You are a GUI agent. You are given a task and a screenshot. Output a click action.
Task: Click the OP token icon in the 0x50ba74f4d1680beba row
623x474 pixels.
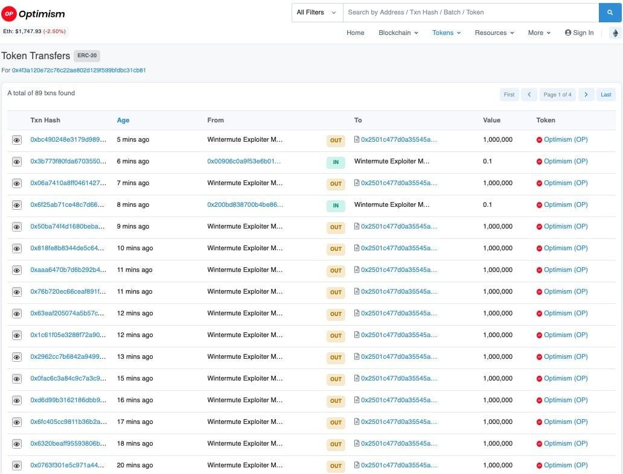click(539, 227)
